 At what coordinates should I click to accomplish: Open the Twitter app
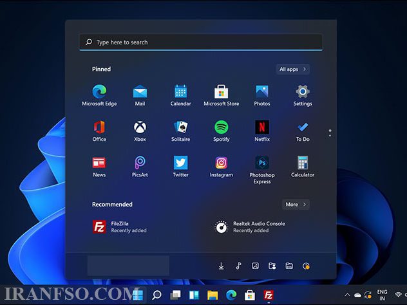[180, 167]
